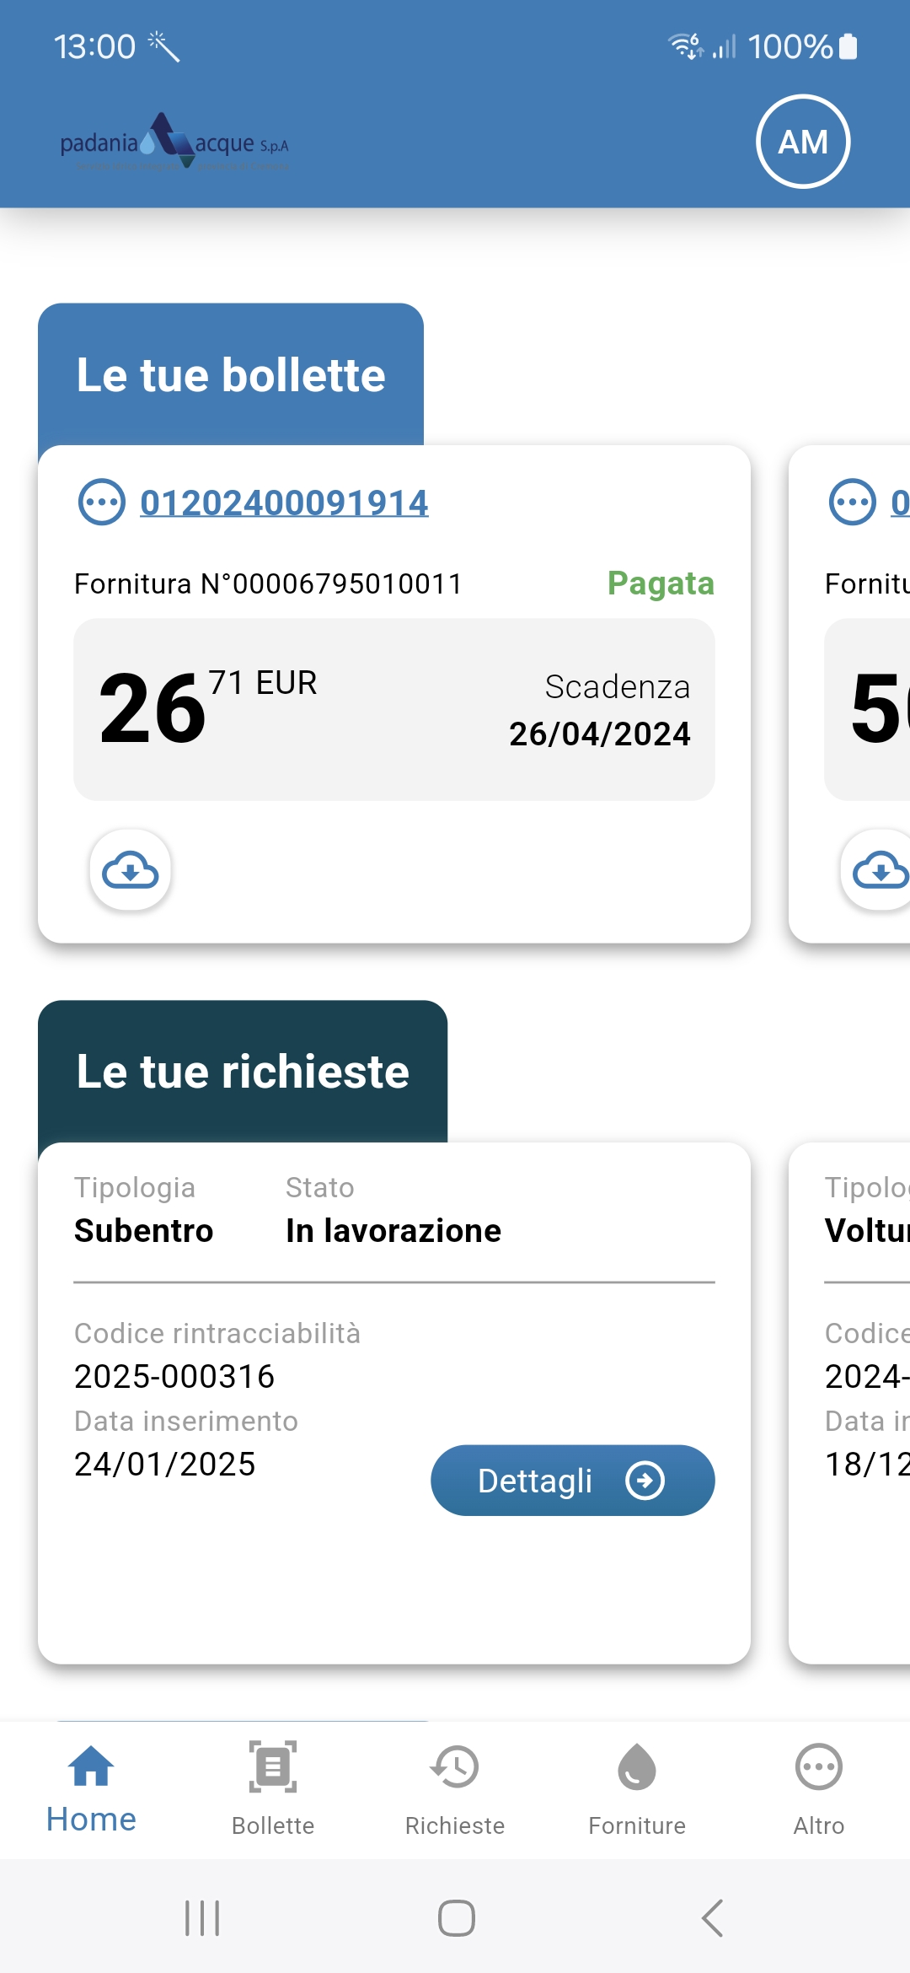
Task: Tap the Home house icon
Action: click(x=91, y=1767)
